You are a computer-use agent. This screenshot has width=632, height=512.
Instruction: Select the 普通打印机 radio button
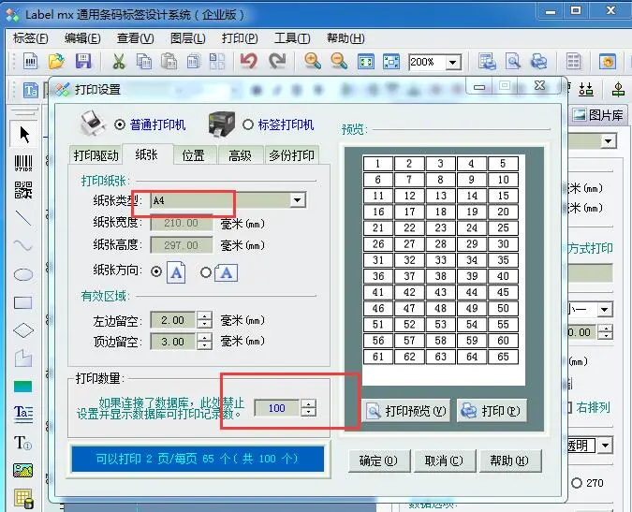pyautogui.click(x=120, y=124)
